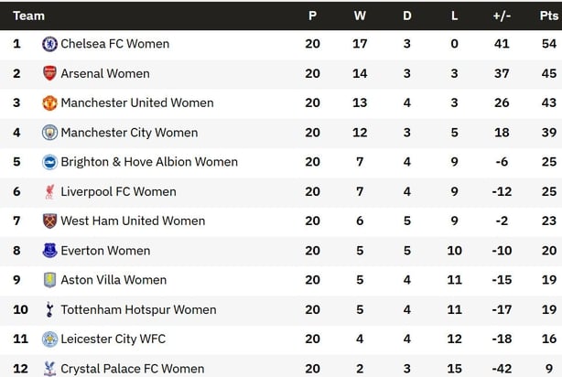Click the W wins column header

[x=360, y=16]
